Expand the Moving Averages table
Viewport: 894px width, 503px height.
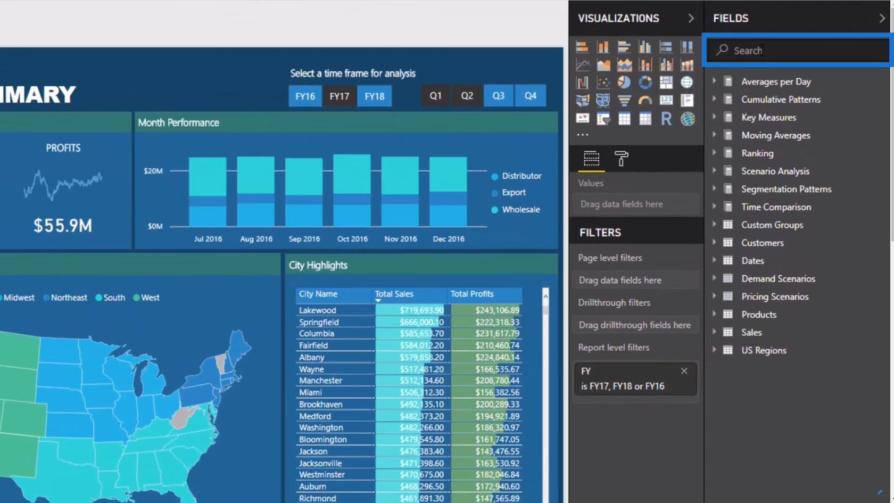[715, 135]
